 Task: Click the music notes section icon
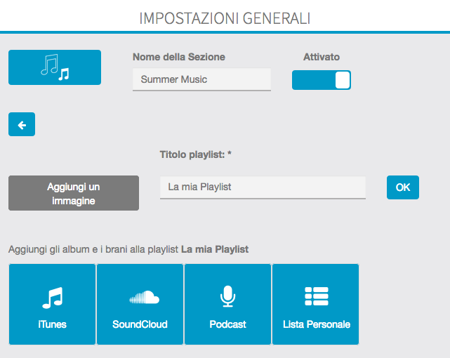[55, 67]
